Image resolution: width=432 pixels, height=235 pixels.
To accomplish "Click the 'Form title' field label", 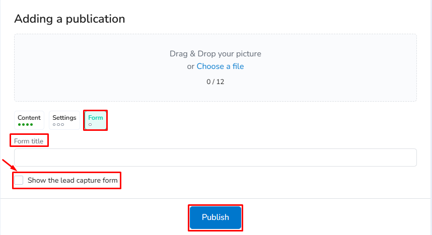I will pos(29,141).
